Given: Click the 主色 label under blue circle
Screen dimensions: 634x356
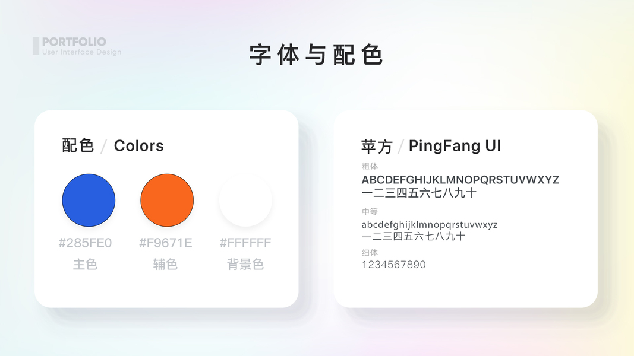Looking at the screenshot, I should [85, 265].
